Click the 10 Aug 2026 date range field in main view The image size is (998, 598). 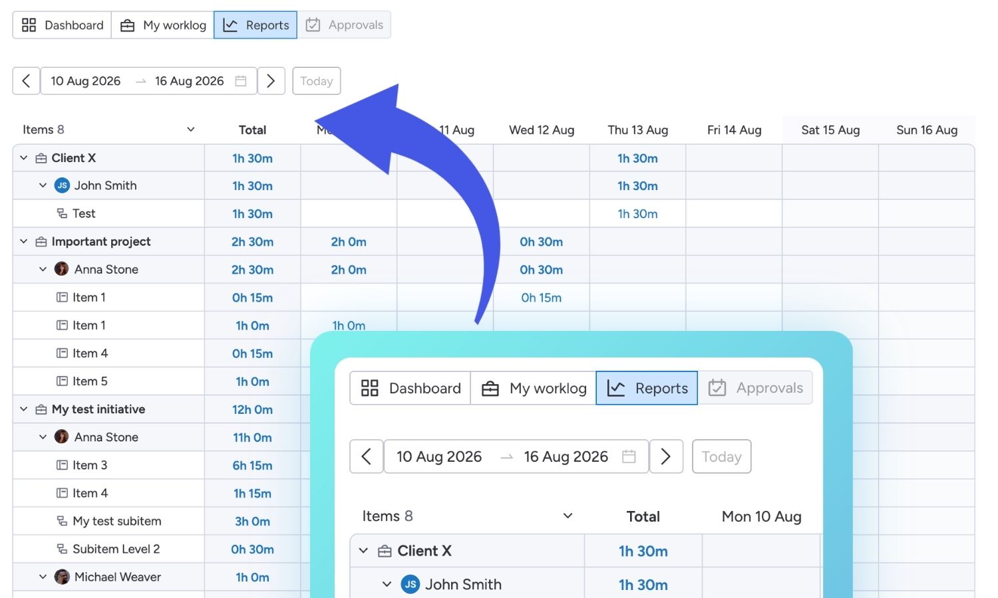(149, 81)
